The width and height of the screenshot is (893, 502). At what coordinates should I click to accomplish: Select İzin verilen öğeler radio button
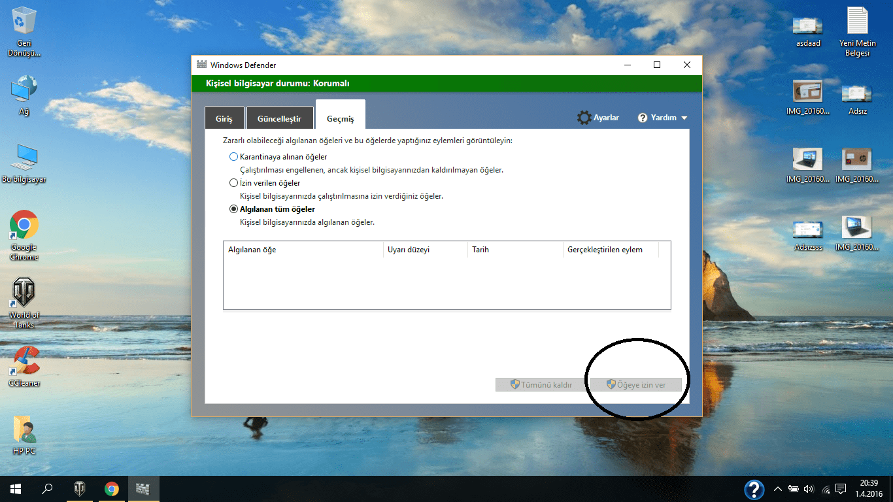coord(234,183)
